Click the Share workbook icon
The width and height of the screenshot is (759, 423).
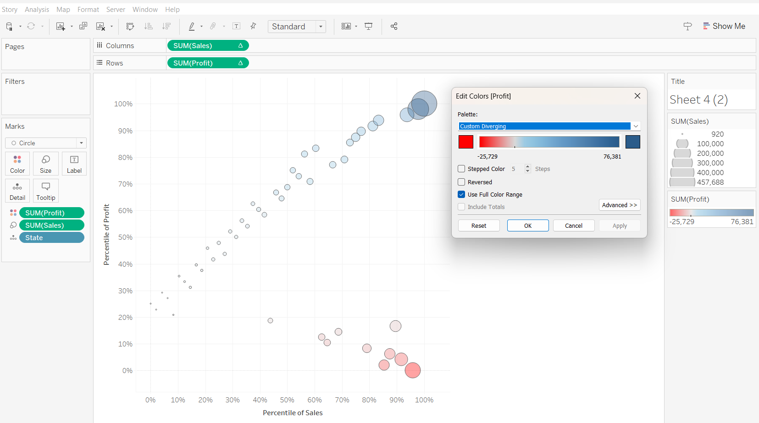394,27
